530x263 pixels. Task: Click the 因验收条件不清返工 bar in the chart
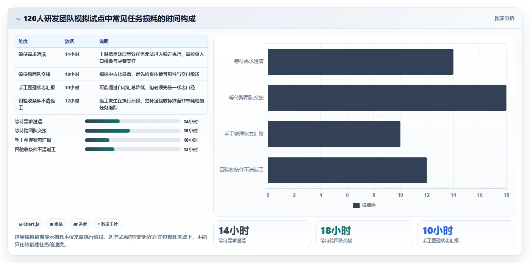click(x=347, y=170)
